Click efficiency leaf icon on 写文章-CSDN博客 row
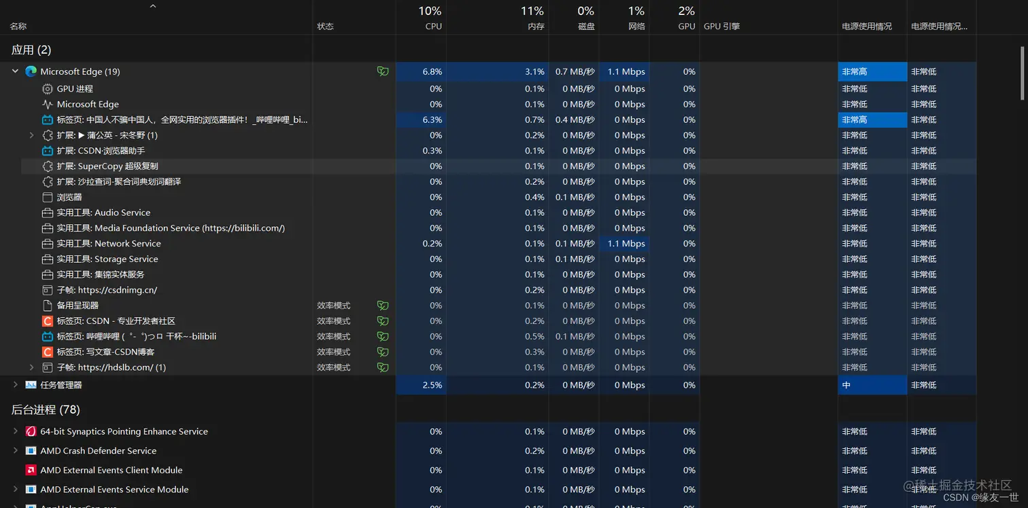 pos(383,352)
